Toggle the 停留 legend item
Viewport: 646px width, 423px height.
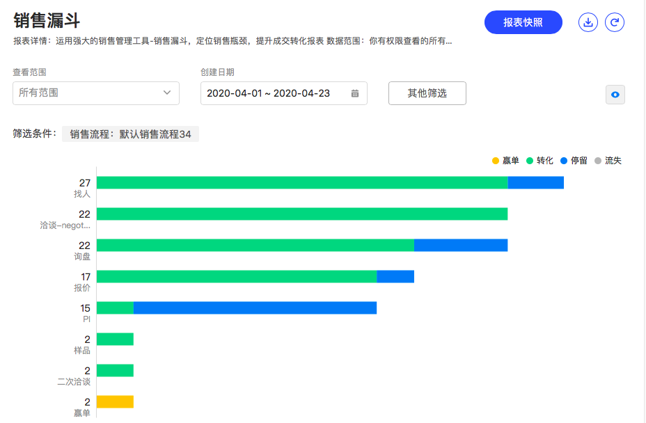(x=574, y=161)
